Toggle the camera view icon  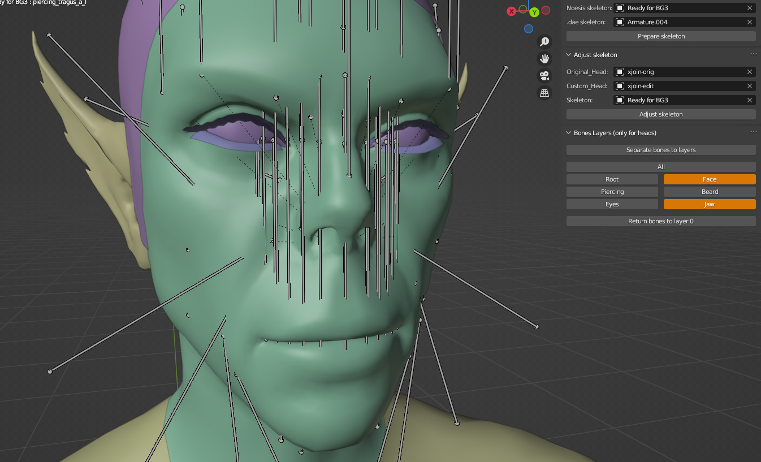point(544,76)
